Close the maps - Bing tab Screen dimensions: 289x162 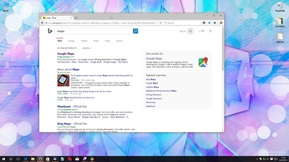71,18
